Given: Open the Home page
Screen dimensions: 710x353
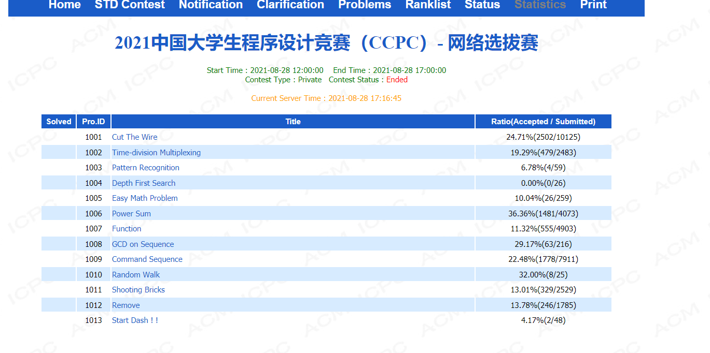Looking at the screenshot, I should pyautogui.click(x=64, y=5).
